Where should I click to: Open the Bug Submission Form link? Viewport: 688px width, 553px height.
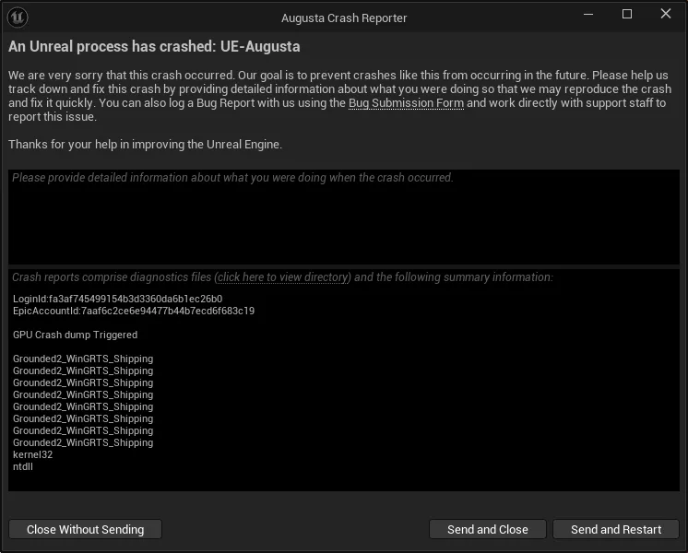click(406, 103)
